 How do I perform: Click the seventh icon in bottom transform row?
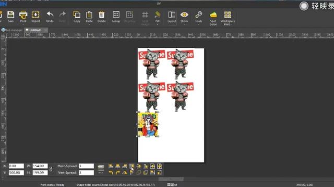[152, 172]
